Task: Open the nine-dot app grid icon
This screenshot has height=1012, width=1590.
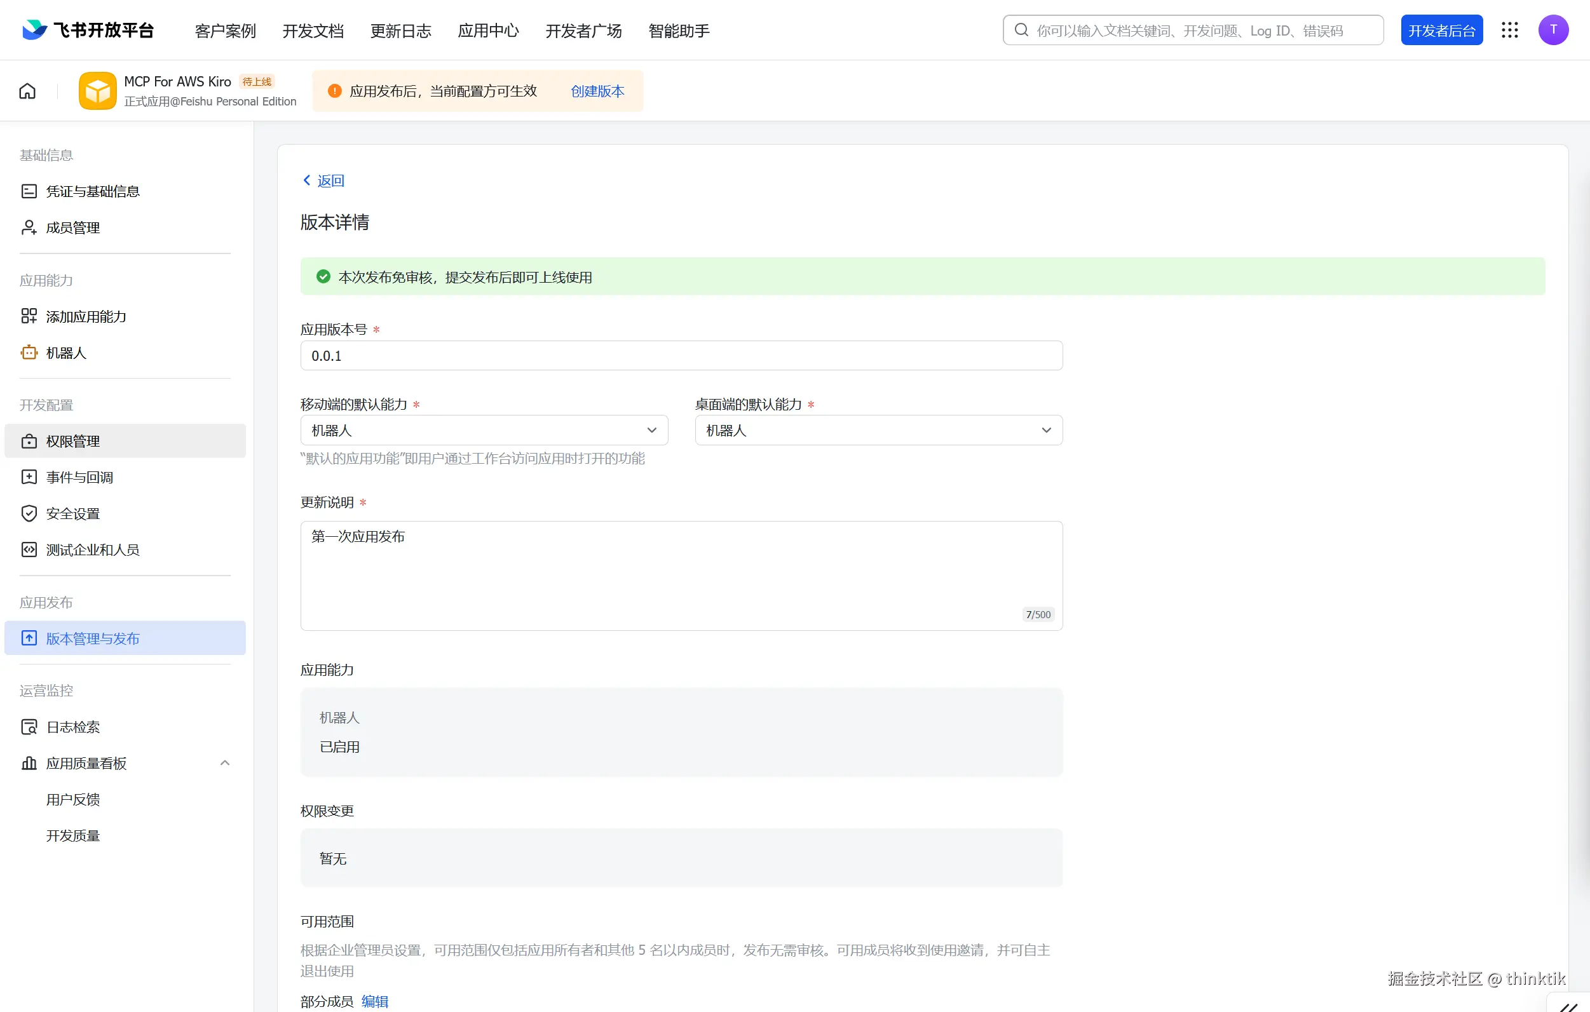Action: [1509, 30]
